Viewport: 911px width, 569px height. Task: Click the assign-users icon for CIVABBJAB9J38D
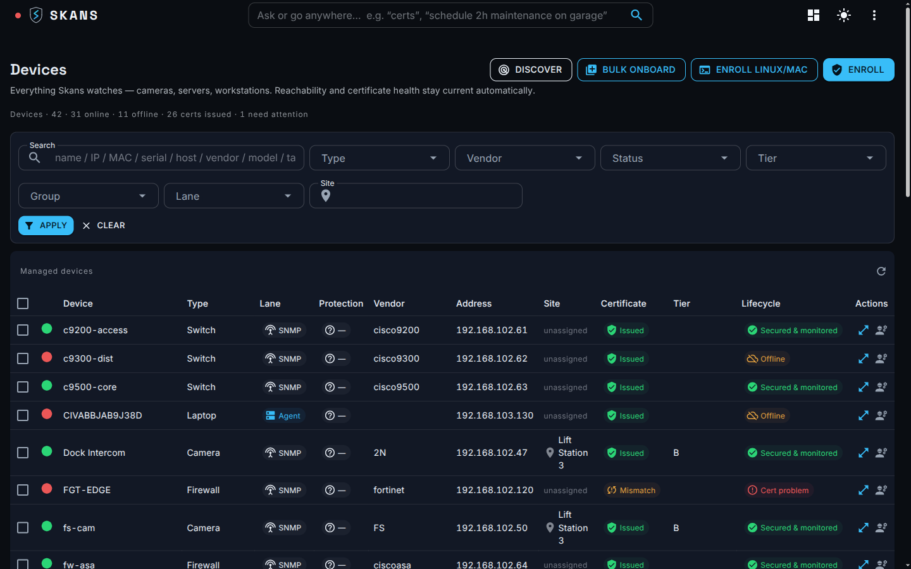[881, 415]
